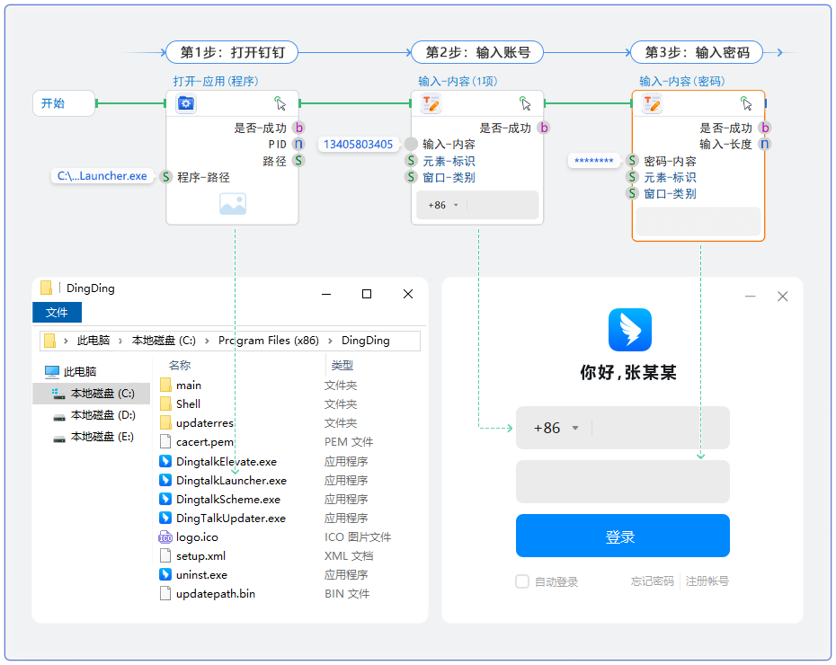Click the DingTalk logo in the login window

coord(629,330)
